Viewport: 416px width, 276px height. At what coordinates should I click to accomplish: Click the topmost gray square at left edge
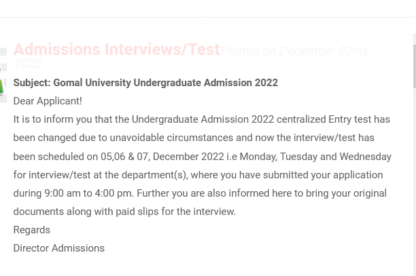pyautogui.click(x=3, y=52)
